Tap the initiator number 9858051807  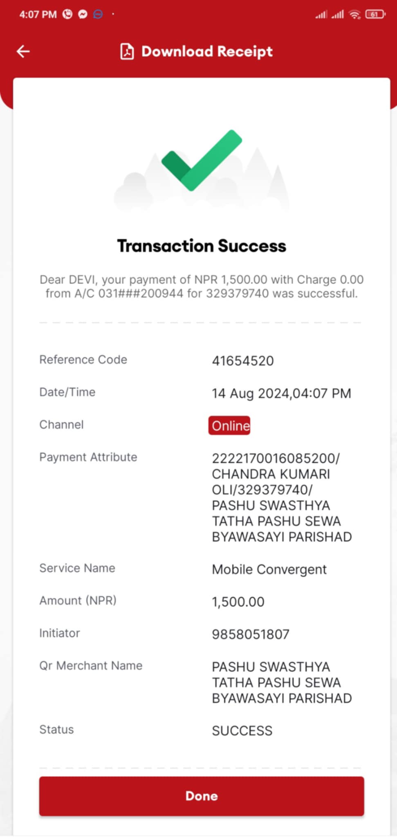point(251,634)
